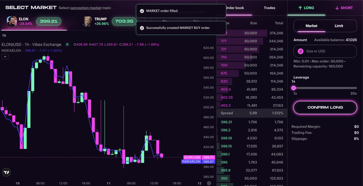This screenshot has height=186, width=363.
Task: Click ask price 675 in order book
Action: 224,73
